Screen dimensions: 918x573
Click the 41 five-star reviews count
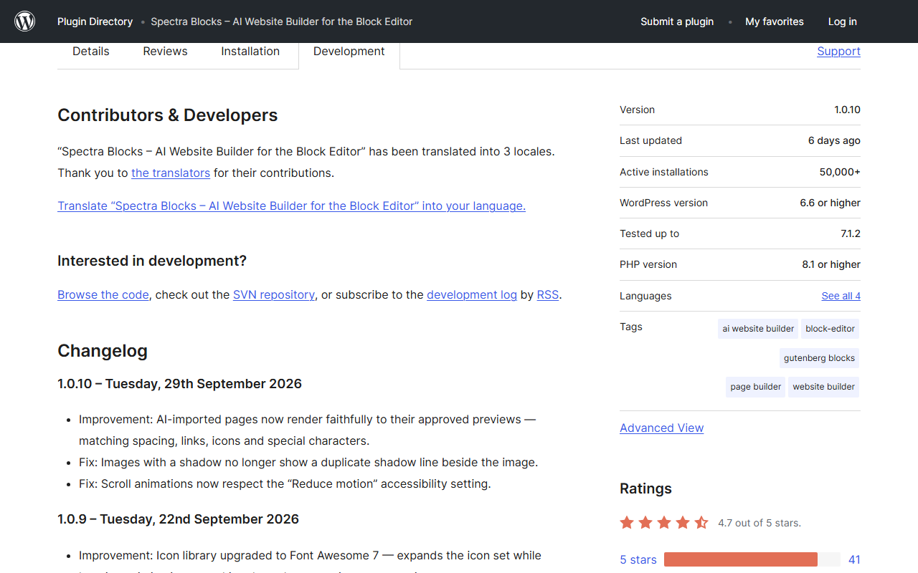point(854,559)
